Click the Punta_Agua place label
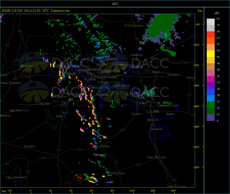 coord(117,173)
